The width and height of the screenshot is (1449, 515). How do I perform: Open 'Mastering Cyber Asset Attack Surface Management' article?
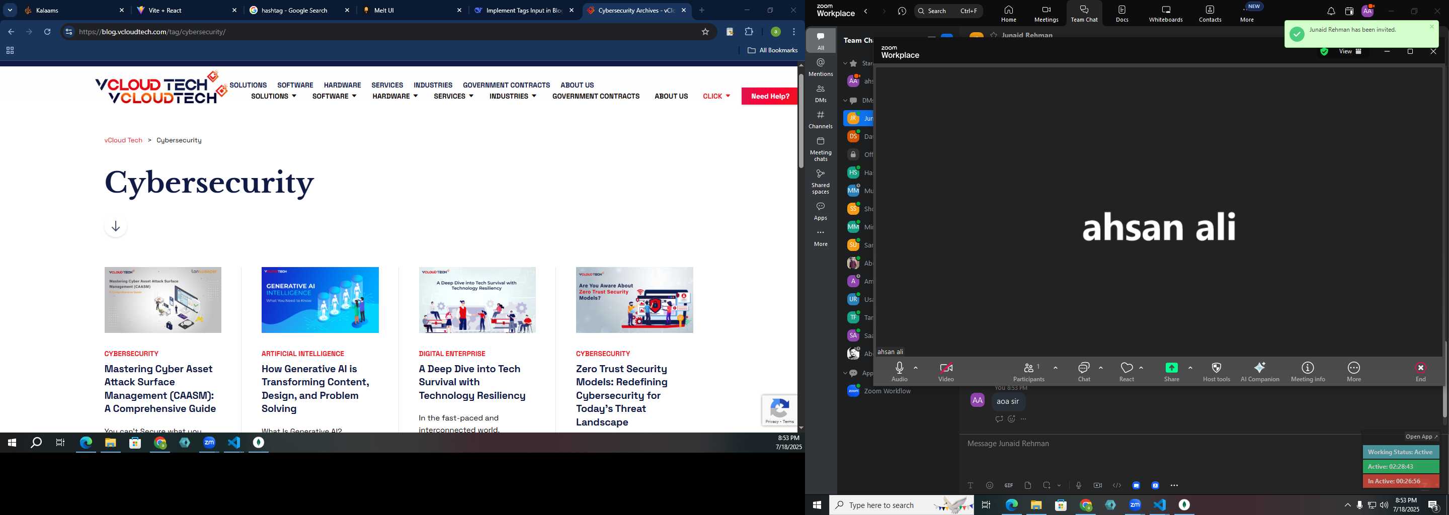click(x=160, y=388)
